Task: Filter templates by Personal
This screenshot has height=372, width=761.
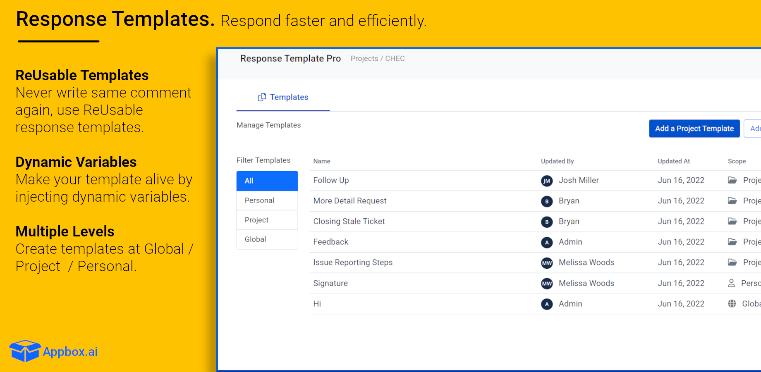Action: tap(267, 200)
